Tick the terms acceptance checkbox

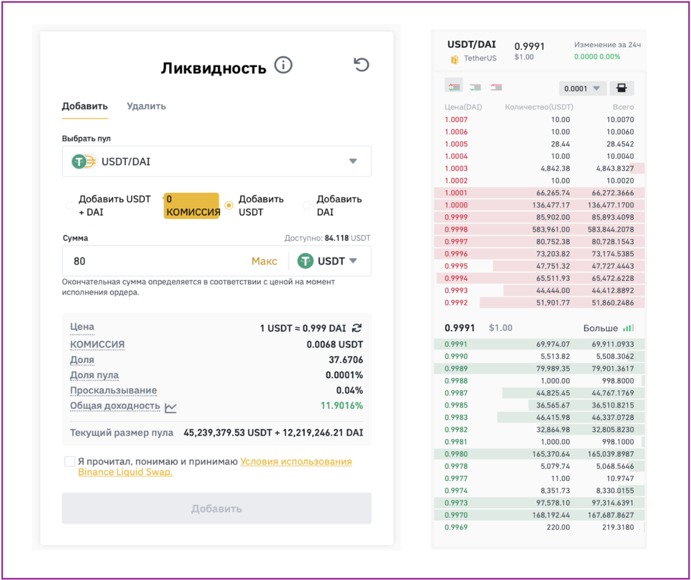click(x=70, y=461)
